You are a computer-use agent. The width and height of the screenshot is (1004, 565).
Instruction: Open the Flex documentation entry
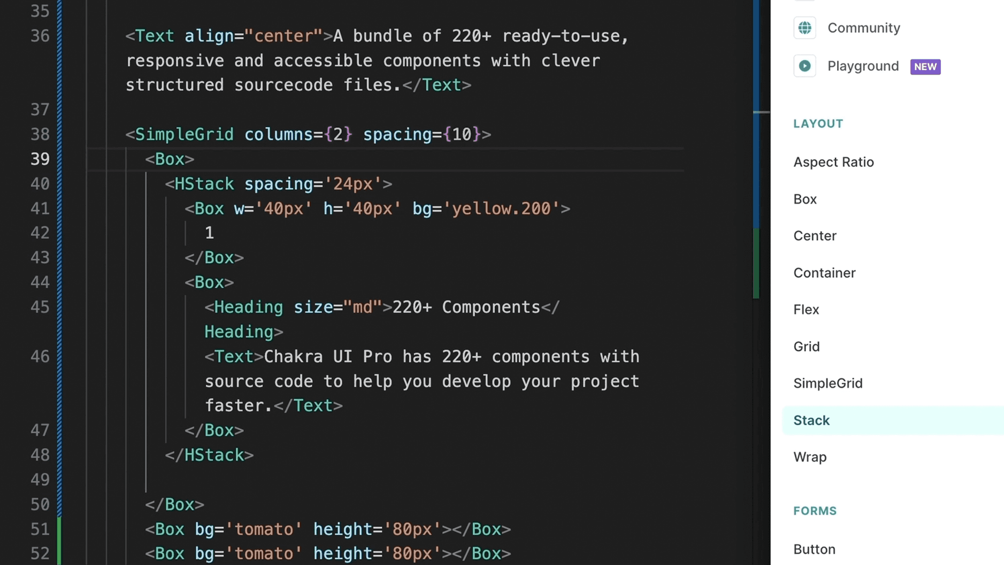click(x=806, y=309)
